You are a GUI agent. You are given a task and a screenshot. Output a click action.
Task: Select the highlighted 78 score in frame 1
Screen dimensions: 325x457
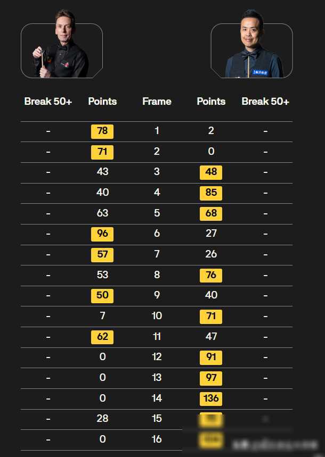coord(102,131)
